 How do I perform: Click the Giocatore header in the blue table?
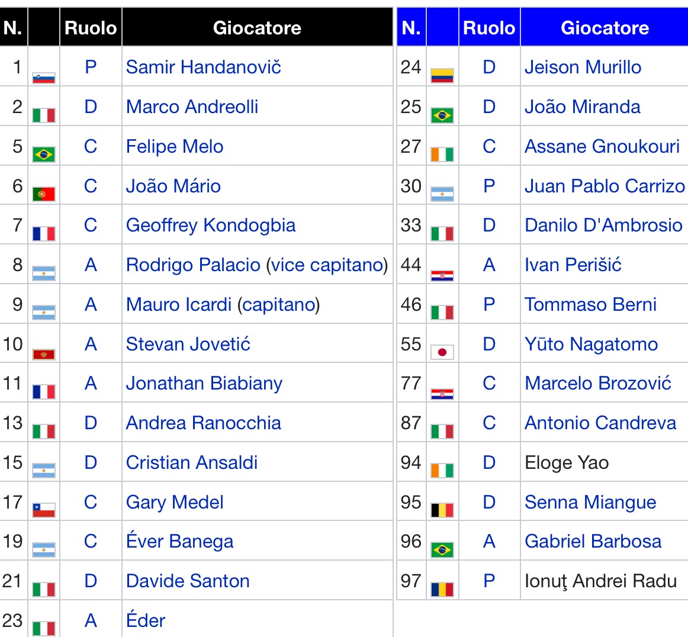click(x=605, y=28)
